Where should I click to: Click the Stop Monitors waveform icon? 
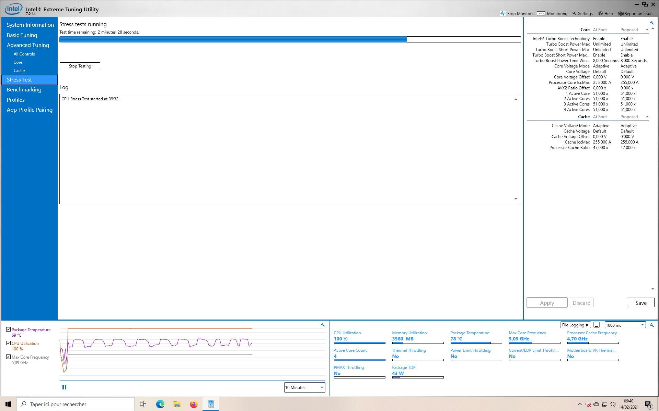point(503,13)
